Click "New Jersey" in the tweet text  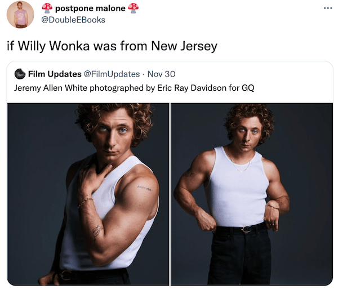(x=184, y=46)
